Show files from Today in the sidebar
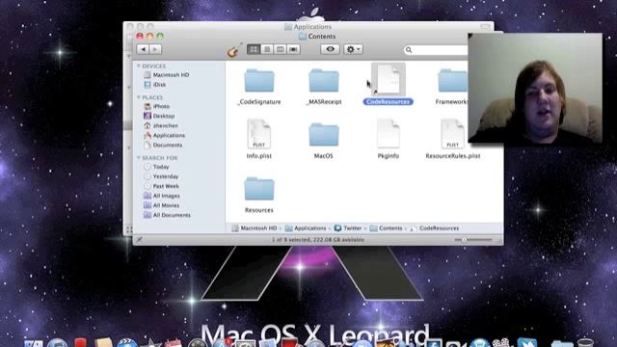The image size is (617, 347). click(156, 167)
